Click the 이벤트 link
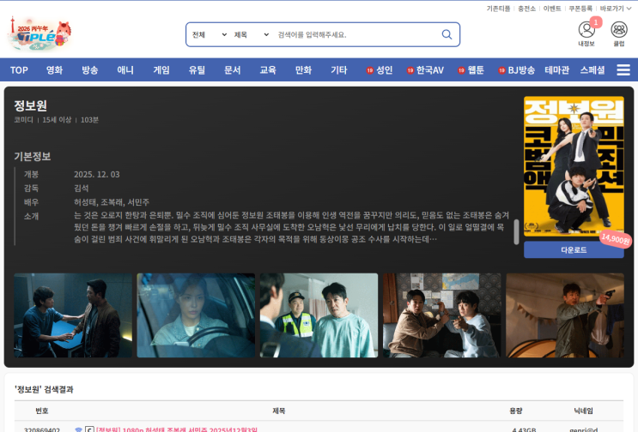The height and width of the screenshot is (432, 638). pos(552,9)
